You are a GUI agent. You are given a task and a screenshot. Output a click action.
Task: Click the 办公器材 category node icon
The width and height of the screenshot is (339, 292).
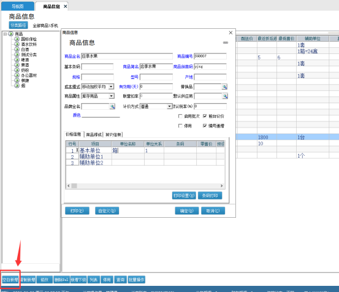(17, 75)
